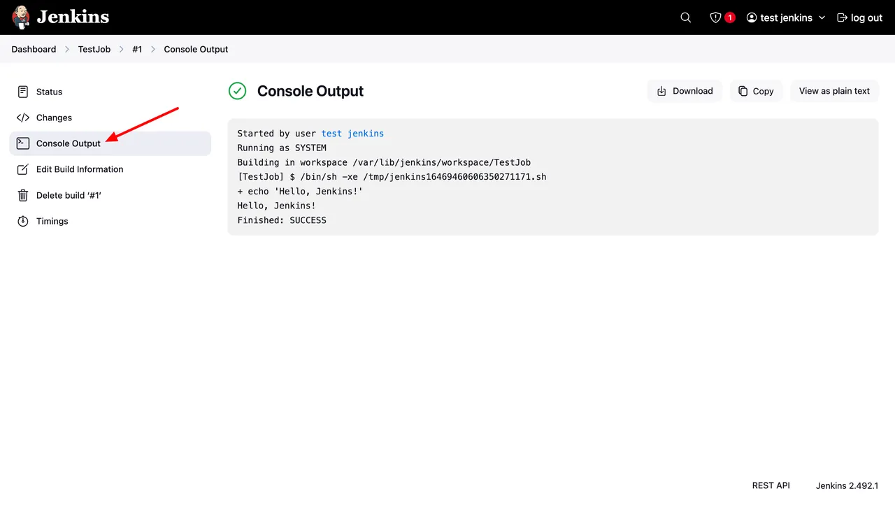Download the console output
Image resolution: width=895 pixels, height=505 pixels.
tap(685, 91)
